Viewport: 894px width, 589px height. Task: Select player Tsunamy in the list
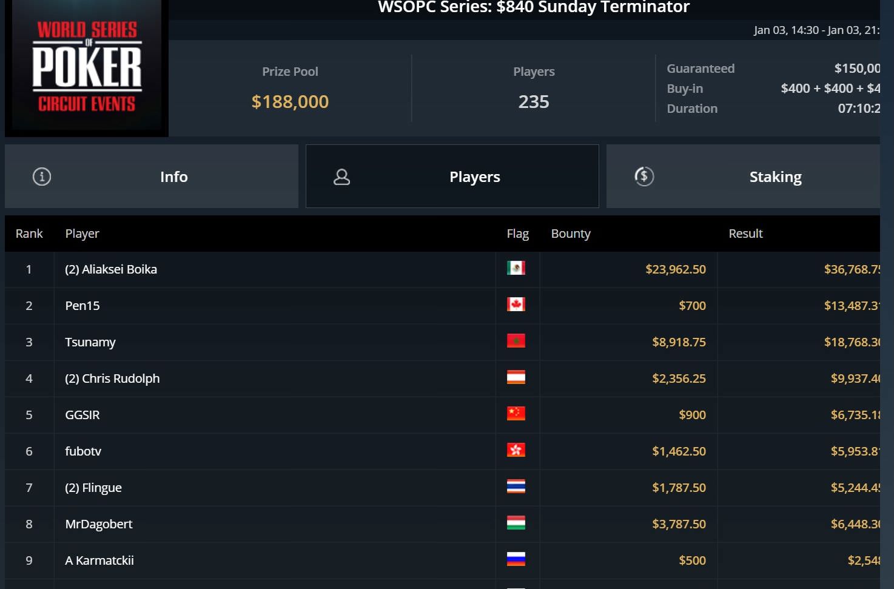click(x=90, y=342)
